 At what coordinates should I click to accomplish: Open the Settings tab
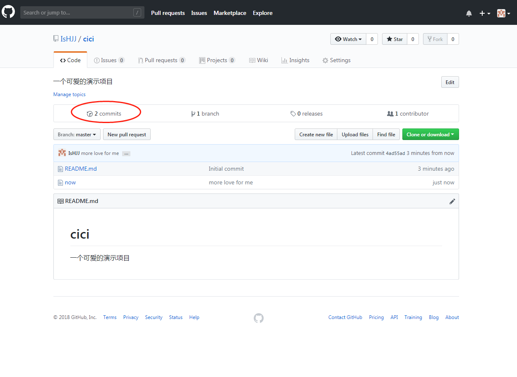coord(337,60)
